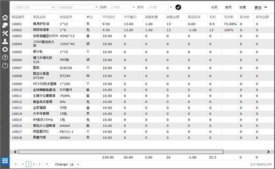Open the user profile sidebar icon

5,41
